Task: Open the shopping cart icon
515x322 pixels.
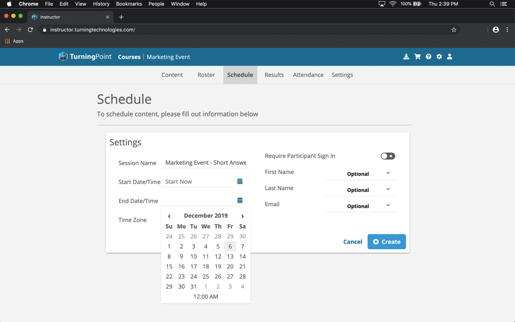Action: pos(417,57)
